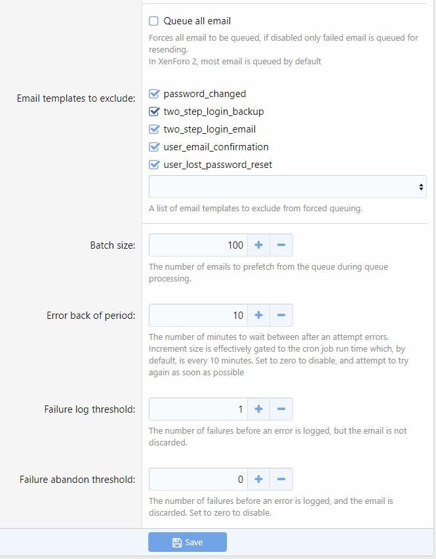Viewport: 436px width, 559px height.
Task: Uncheck the password_changed template
Action: 154,94
